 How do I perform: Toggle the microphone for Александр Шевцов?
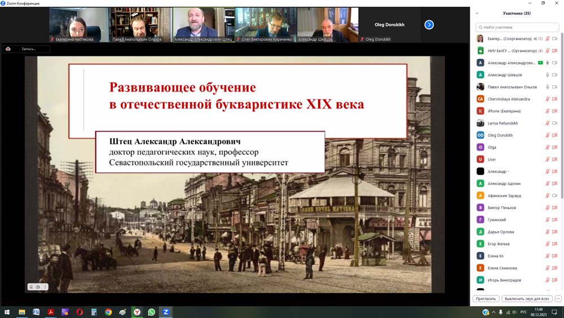[547, 75]
